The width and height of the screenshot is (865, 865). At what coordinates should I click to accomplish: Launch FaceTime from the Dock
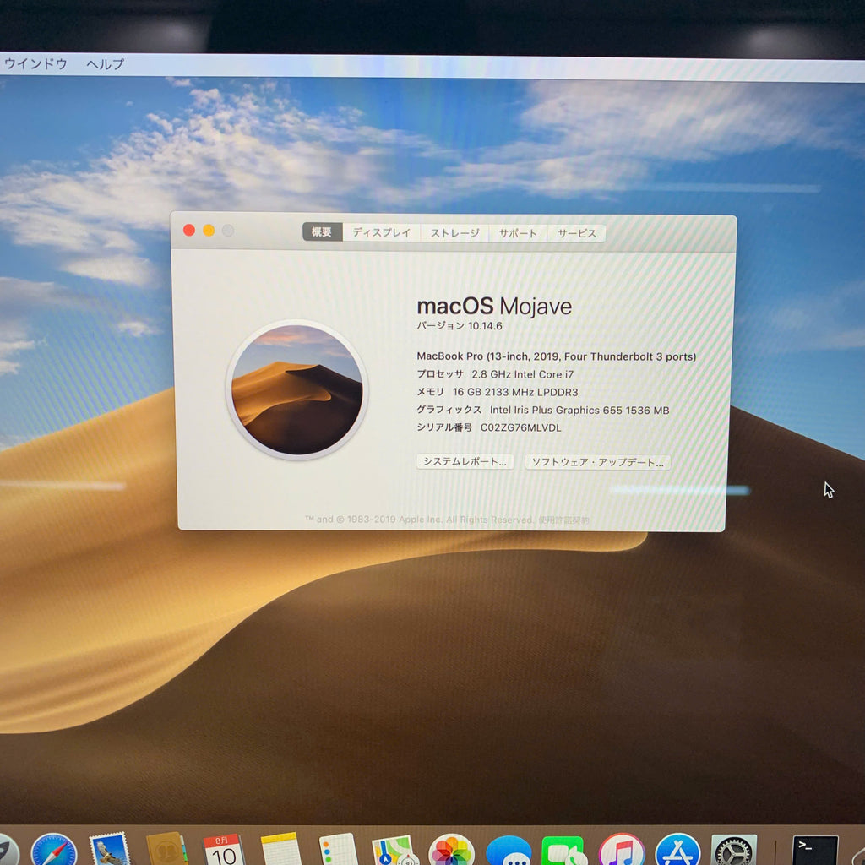(563, 851)
